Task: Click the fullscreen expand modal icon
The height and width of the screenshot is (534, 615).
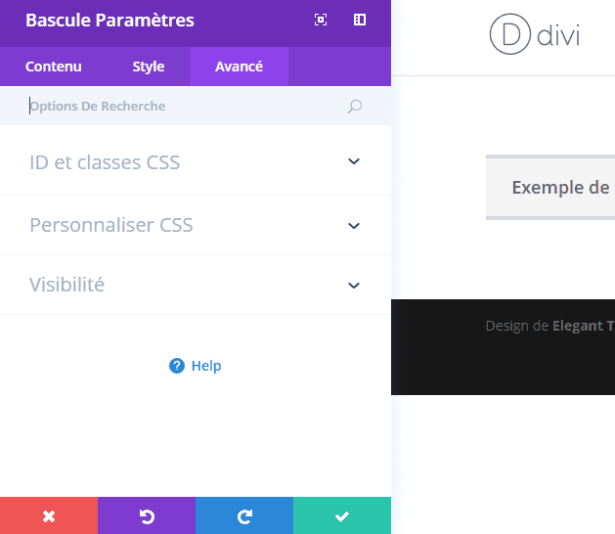Action: tap(321, 20)
